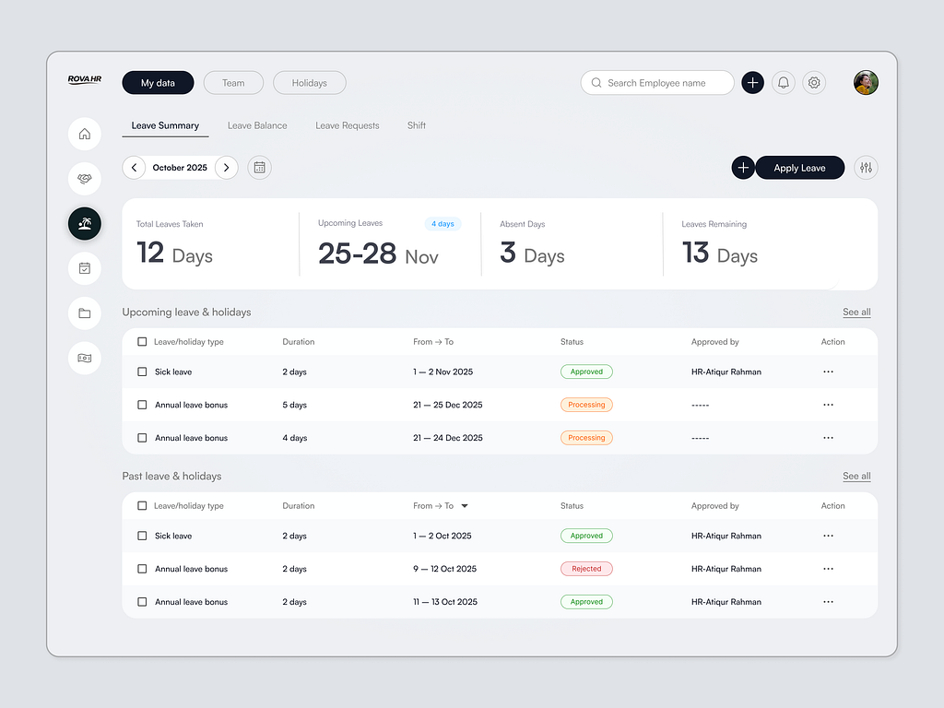The image size is (944, 708).
Task: Select all rows in Past leave table
Action: (x=142, y=506)
